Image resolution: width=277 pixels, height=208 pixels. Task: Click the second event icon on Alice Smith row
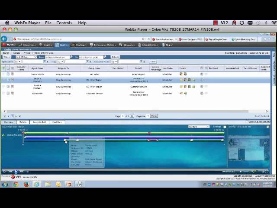tap(185, 93)
